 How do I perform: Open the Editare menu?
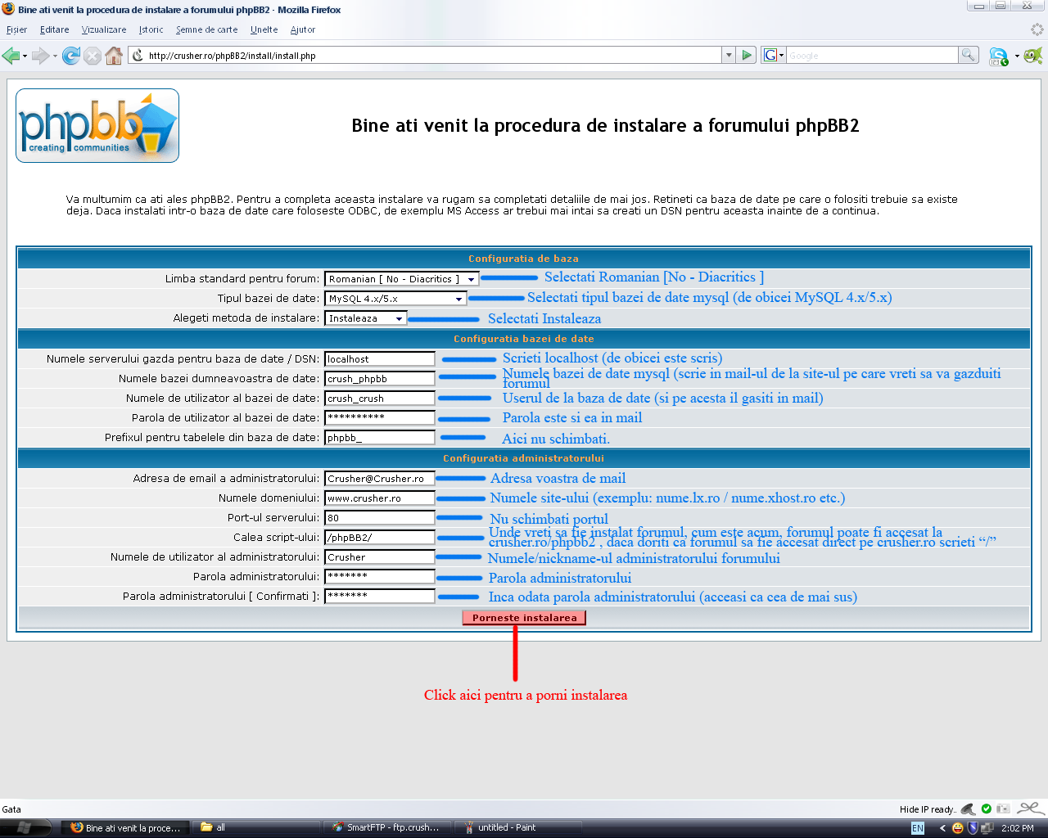[x=54, y=29]
